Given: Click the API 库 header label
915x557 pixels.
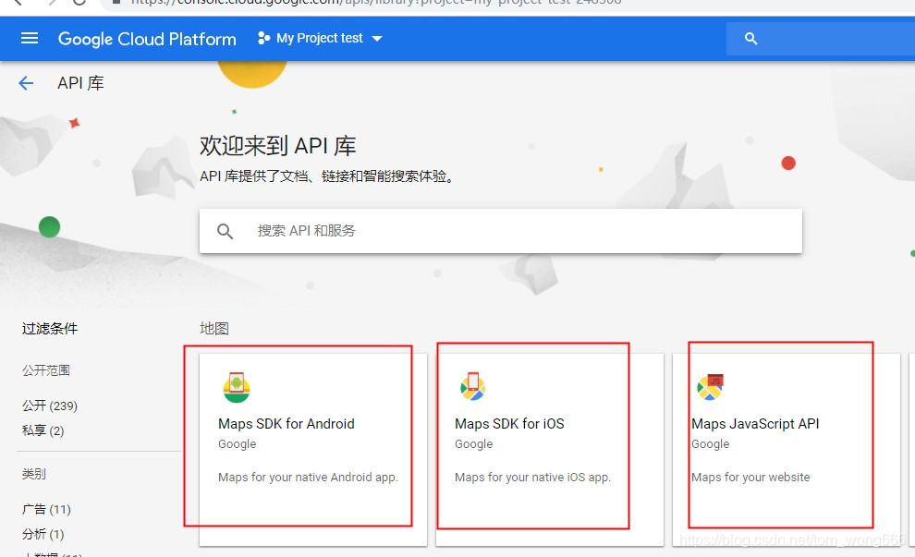Looking at the screenshot, I should coord(79,83).
